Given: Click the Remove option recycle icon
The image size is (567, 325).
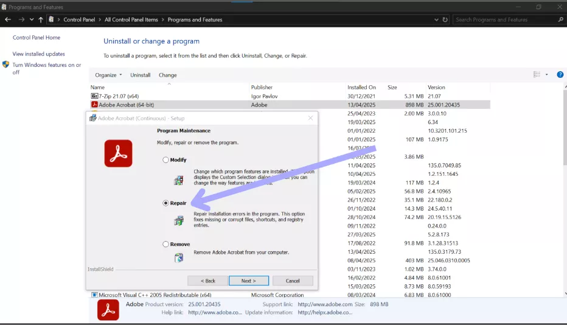Looking at the screenshot, I should (x=179, y=257).
